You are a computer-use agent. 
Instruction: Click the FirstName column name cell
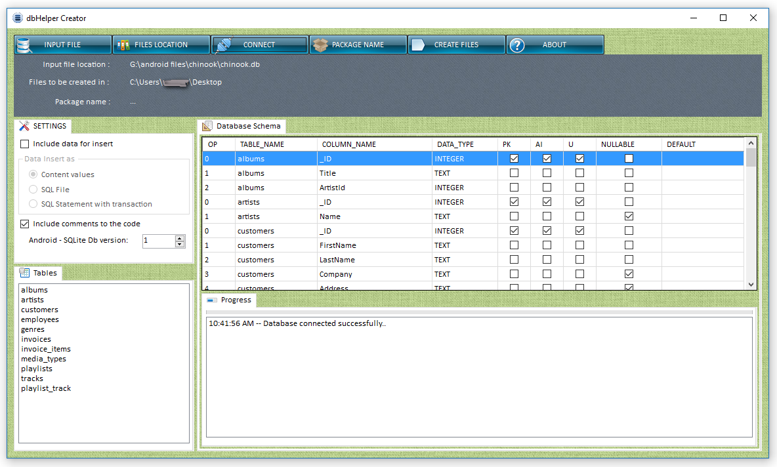[375, 245]
